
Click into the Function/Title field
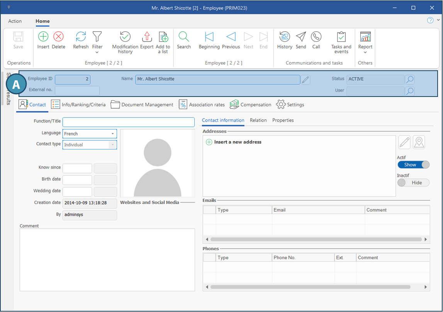pos(128,122)
